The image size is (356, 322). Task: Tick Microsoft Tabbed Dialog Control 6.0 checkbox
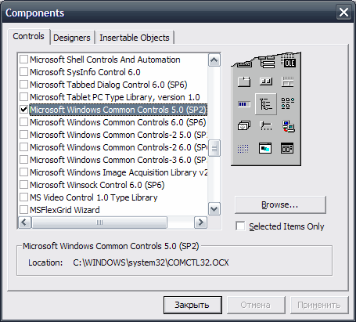coord(23,85)
